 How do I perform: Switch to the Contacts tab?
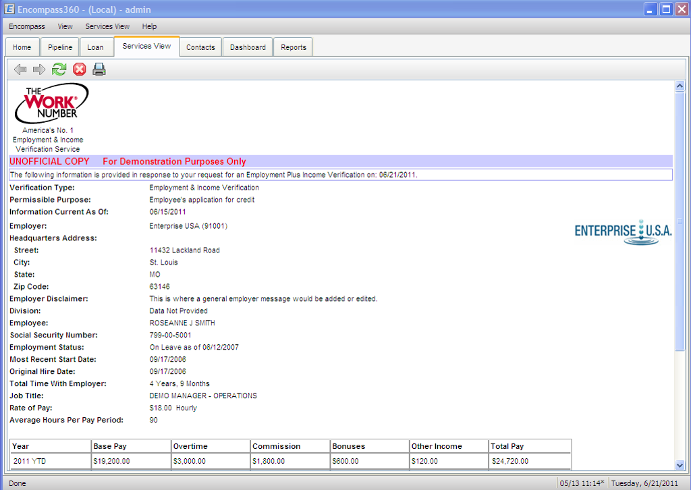pos(200,47)
